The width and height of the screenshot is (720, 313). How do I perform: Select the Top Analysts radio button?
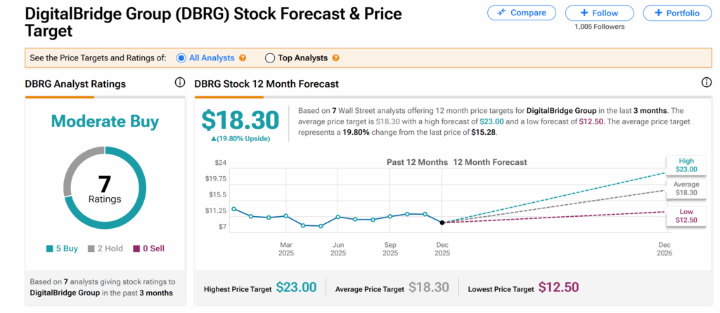(x=270, y=58)
